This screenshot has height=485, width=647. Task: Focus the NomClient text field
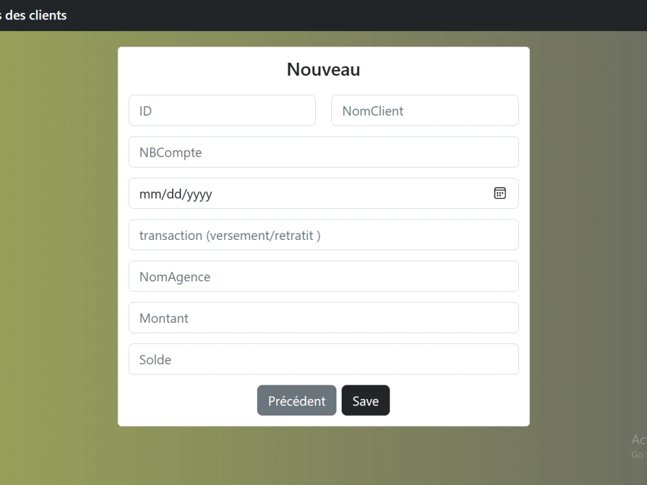pyautogui.click(x=424, y=111)
